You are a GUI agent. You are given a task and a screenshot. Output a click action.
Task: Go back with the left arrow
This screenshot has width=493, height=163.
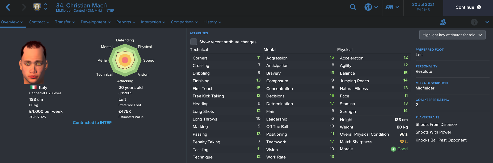(x=8, y=7)
